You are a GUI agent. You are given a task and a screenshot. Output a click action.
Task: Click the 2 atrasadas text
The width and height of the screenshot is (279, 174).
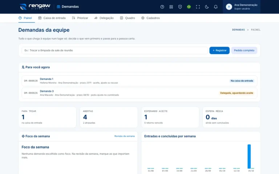coord(89,123)
